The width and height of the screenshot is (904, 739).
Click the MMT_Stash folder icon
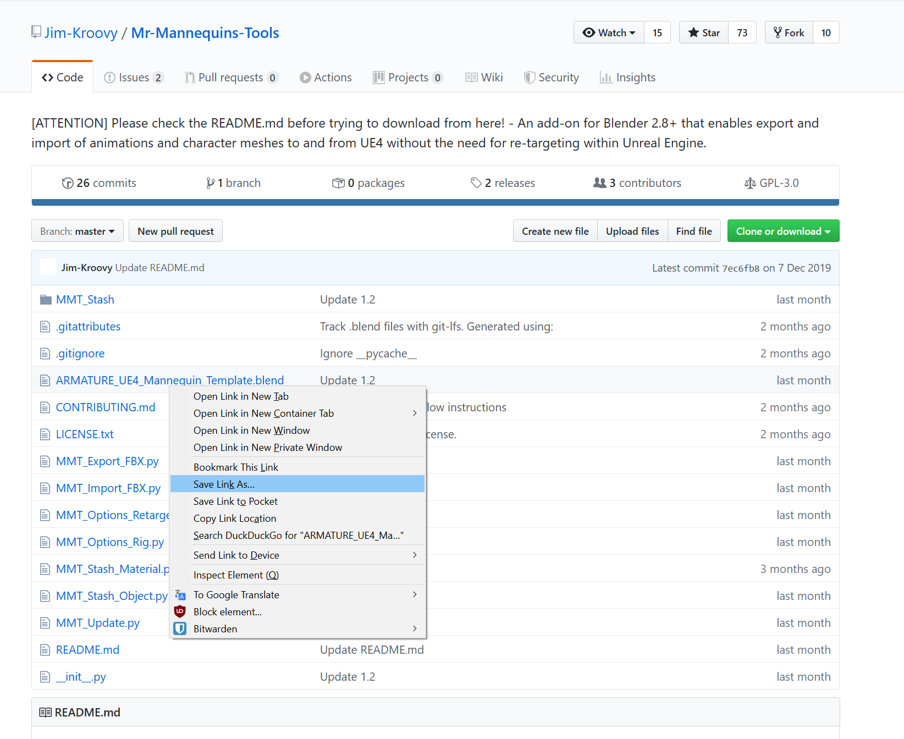[46, 300]
